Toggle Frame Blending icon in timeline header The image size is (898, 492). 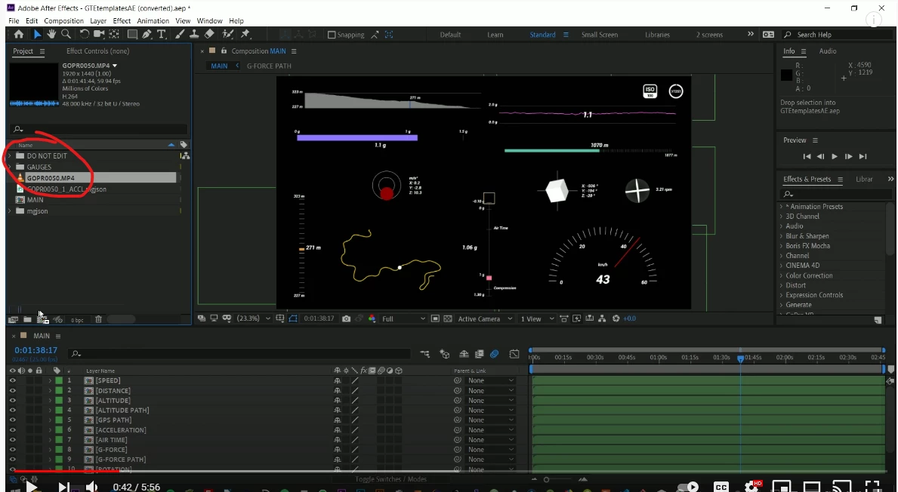tap(480, 354)
